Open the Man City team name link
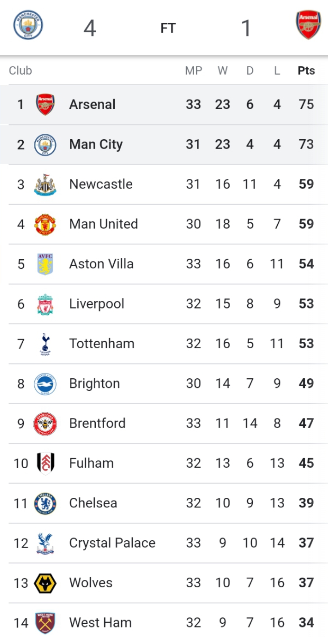 [x=96, y=144]
